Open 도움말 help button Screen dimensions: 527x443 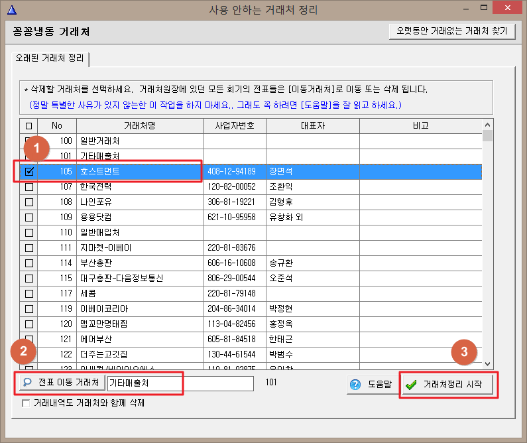pyautogui.click(x=373, y=385)
